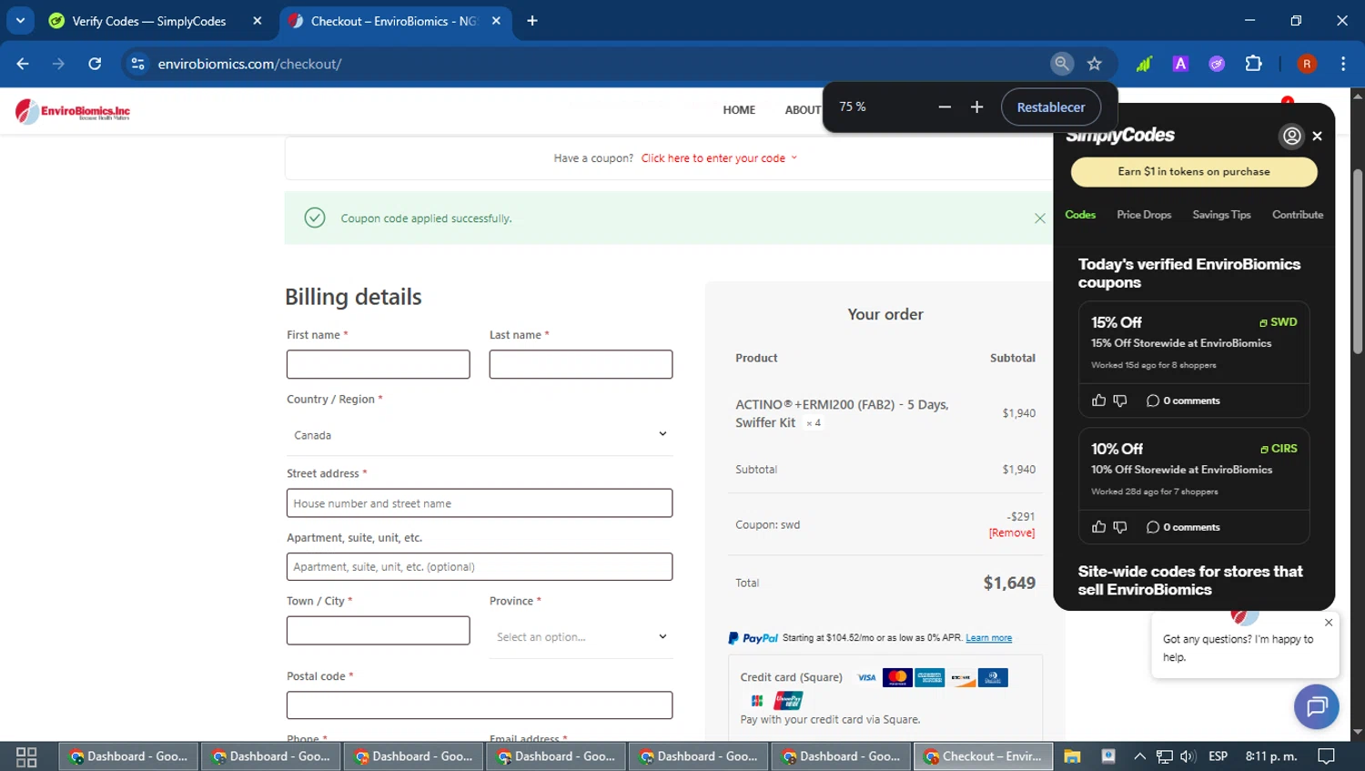Decrease zoom with the minus button
The image size is (1365, 771).
pyautogui.click(x=945, y=107)
